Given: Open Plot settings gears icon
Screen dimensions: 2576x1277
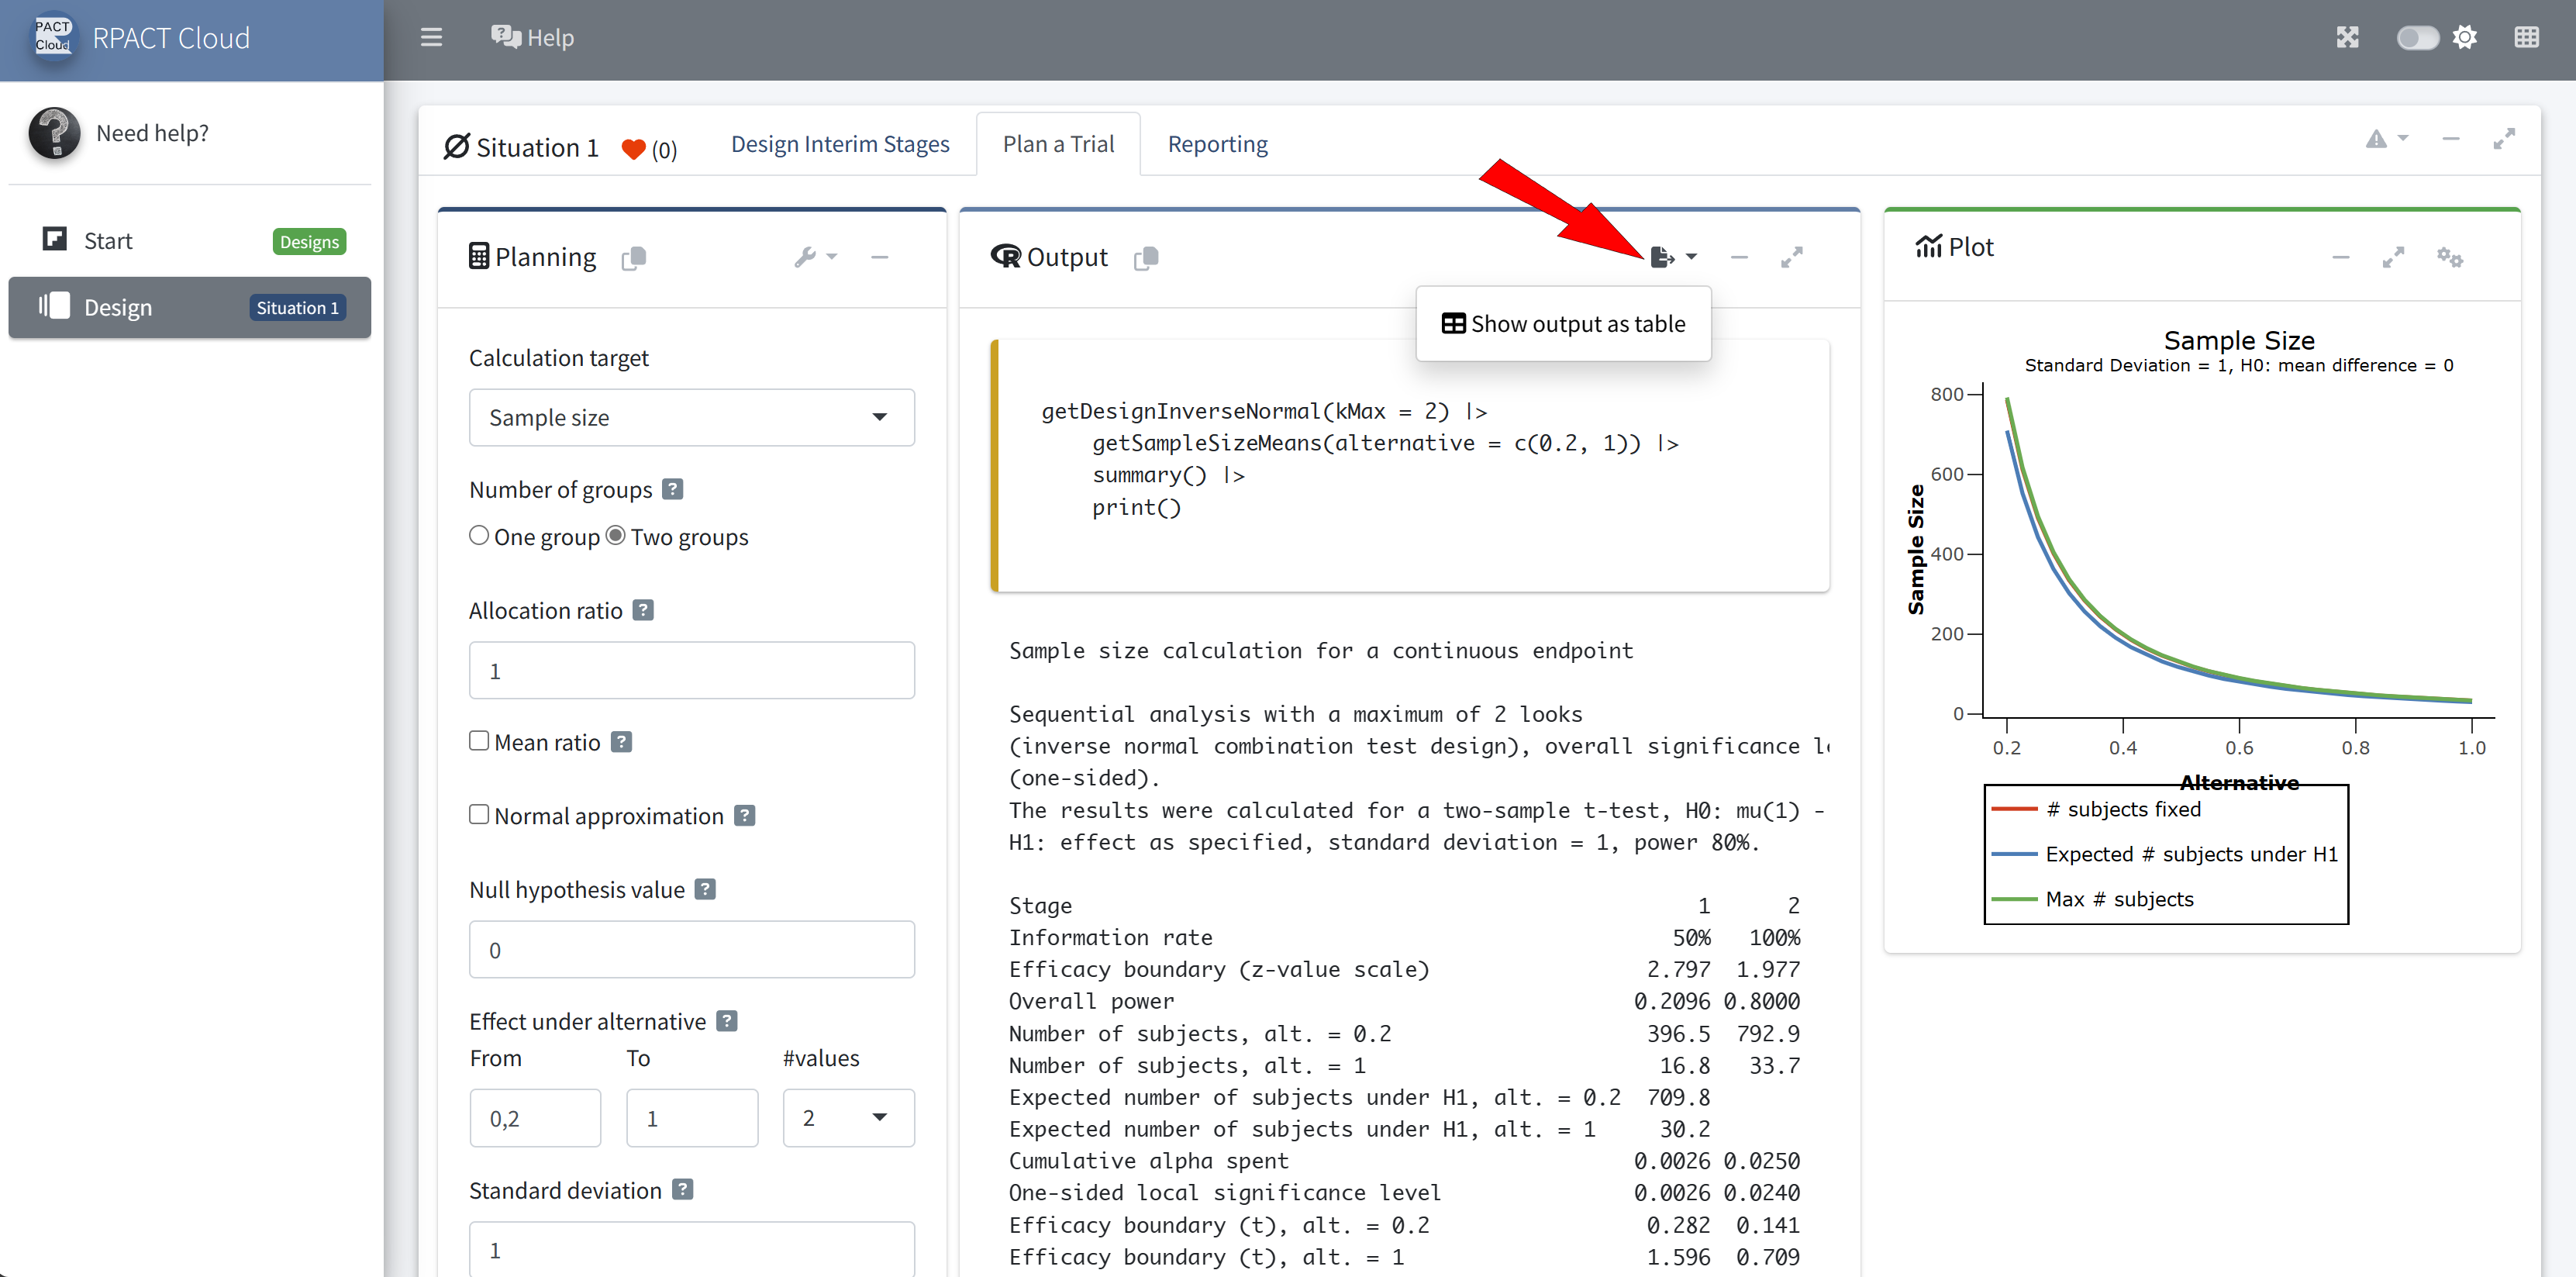Looking at the screenshot, I should 2449,257.
